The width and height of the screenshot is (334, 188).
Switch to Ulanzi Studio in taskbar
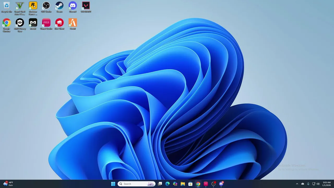[x=206, y=184]
